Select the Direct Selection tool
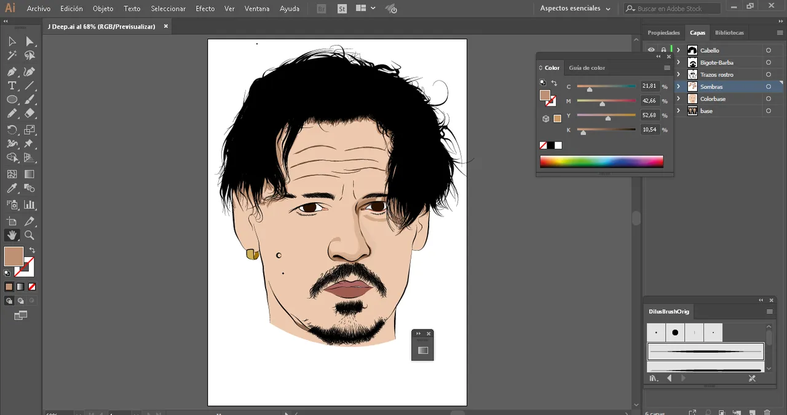787x415 pixels. tap(29, 41)
